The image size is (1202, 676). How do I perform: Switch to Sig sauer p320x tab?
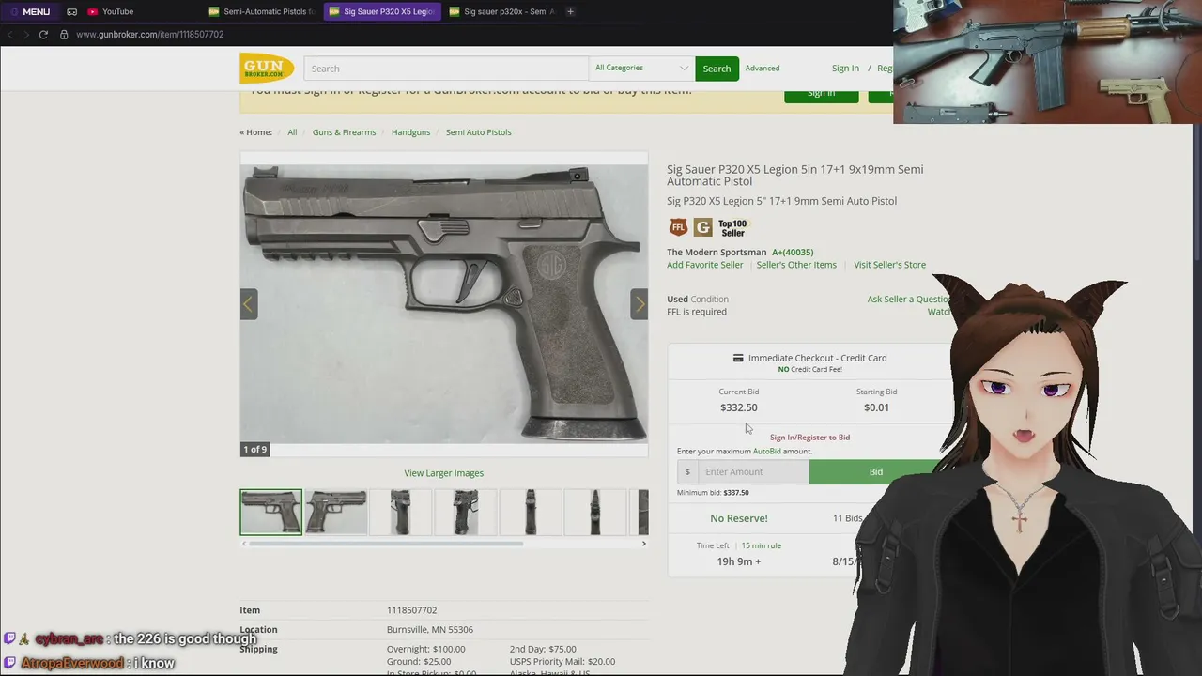point(501,11)
